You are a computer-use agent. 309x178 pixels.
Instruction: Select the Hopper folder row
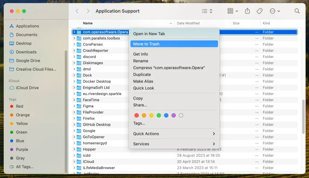pyautogui.click(x=185, y=149)
